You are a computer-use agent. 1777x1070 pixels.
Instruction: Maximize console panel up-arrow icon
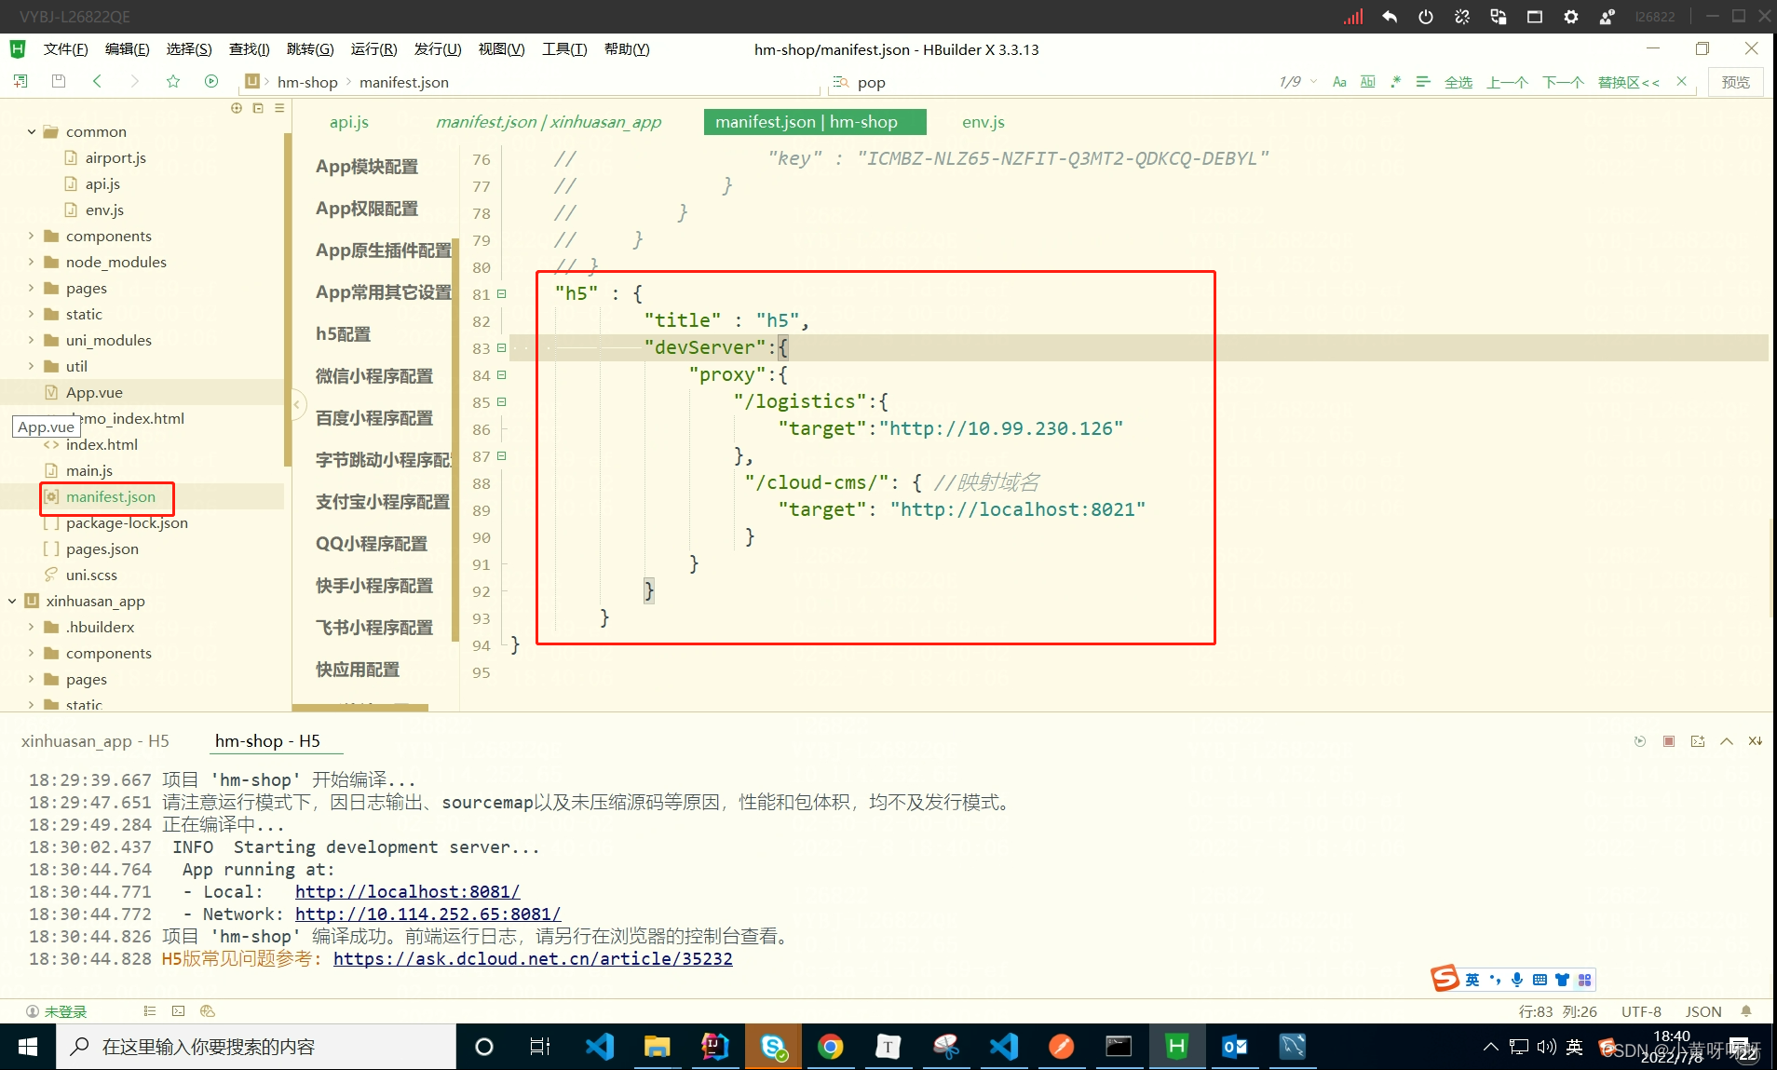pyautogui.click(x=1727, y=741)
